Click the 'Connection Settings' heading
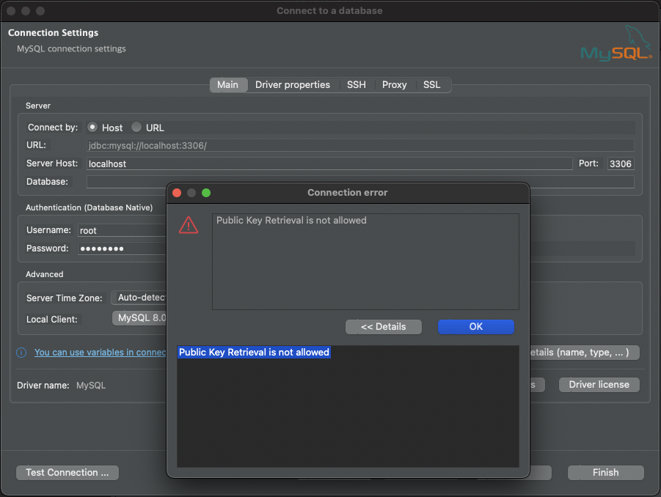 point(53,33)
